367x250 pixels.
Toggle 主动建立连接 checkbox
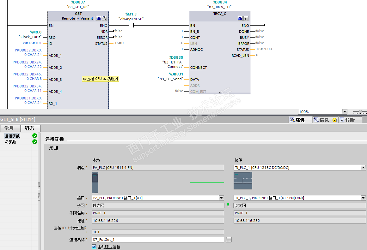click(94, 247)
